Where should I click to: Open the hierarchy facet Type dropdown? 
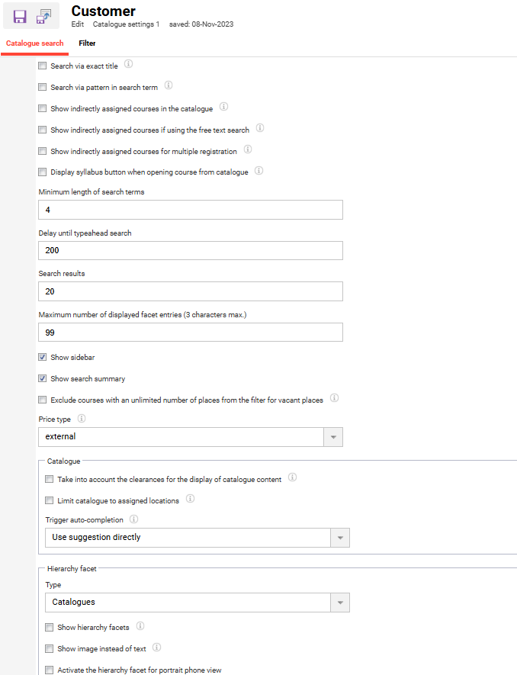tap(340, 603)
